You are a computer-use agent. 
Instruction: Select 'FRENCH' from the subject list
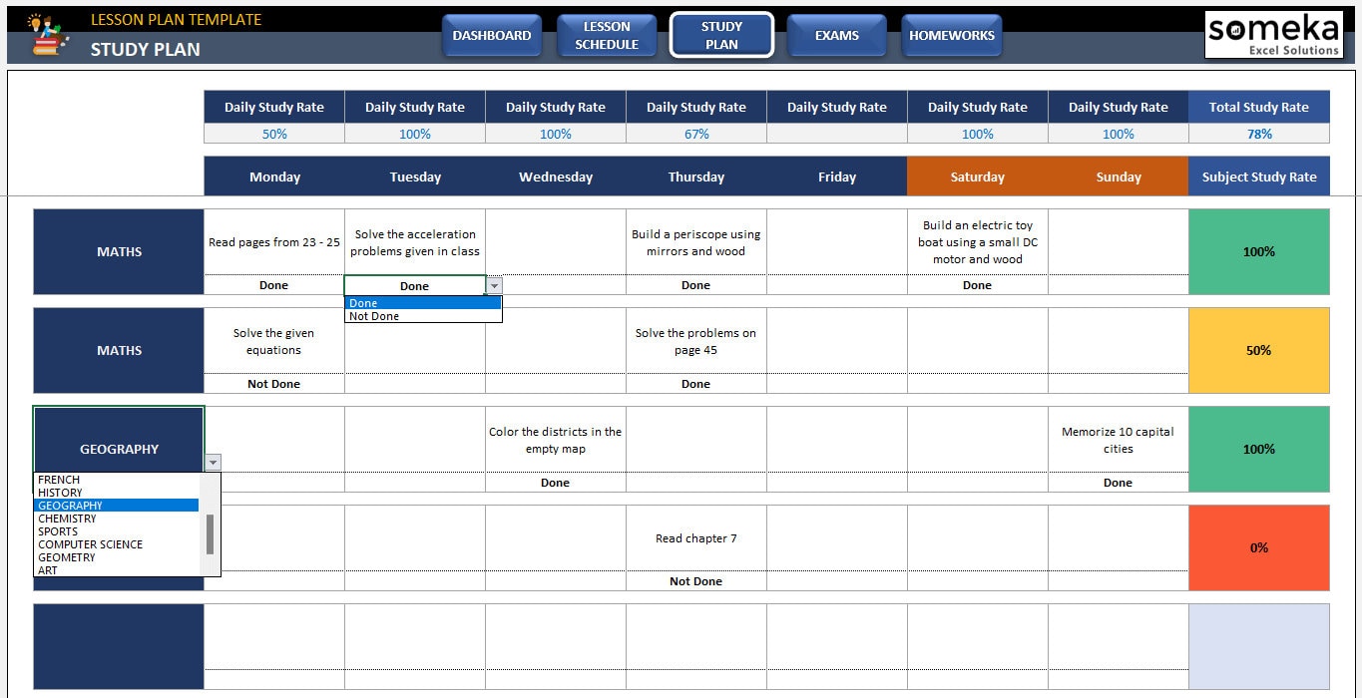pos(58,480)
